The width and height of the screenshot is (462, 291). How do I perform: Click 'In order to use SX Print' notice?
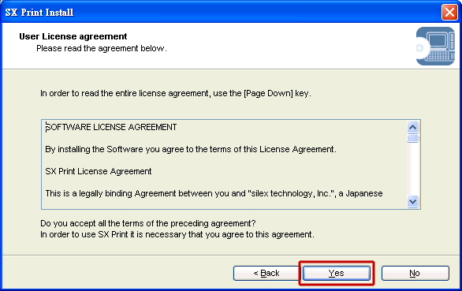click(x=177, y=234)
